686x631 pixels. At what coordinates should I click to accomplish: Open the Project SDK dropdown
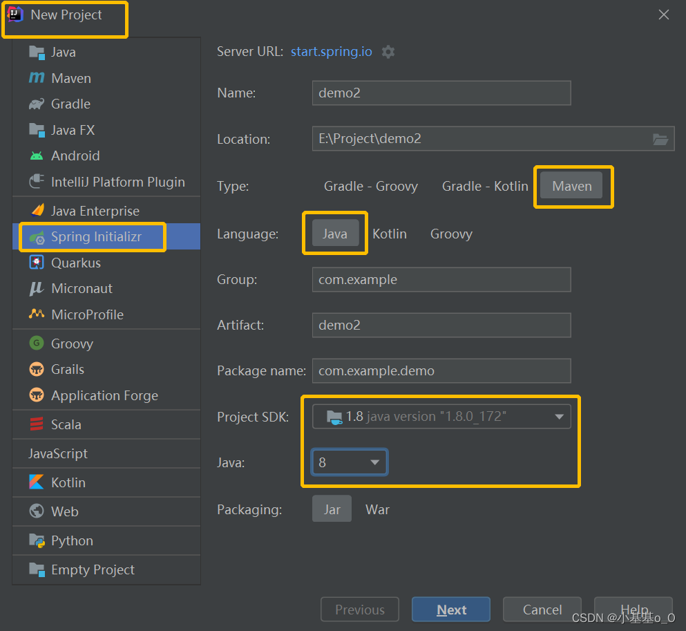coord(441,416)
